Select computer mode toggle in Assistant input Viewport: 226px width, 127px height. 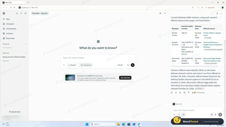[183, 115]
